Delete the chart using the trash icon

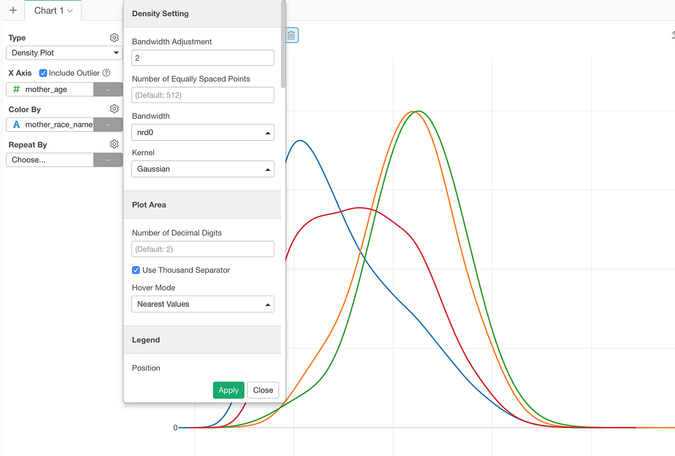pos(291,35)
